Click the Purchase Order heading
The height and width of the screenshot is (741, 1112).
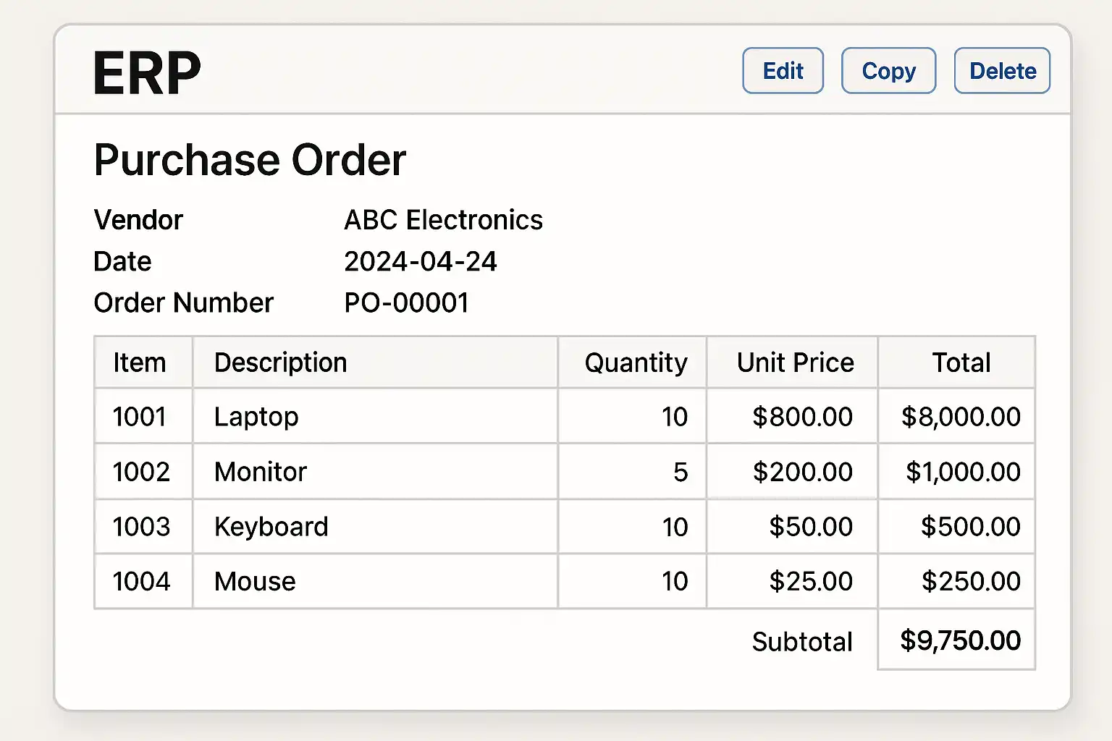(250, 160)
